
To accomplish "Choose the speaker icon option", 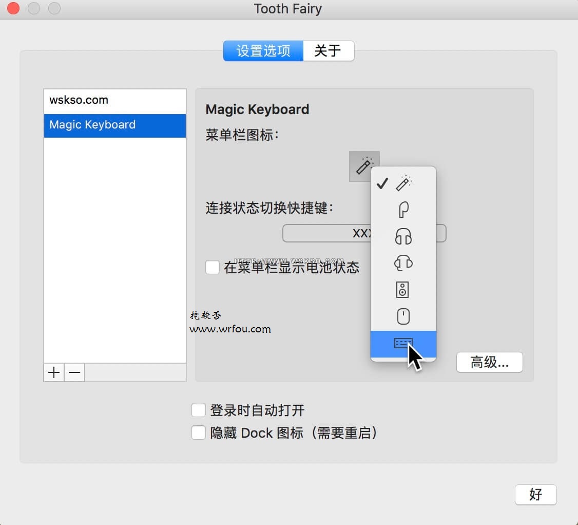I will 403,290.
